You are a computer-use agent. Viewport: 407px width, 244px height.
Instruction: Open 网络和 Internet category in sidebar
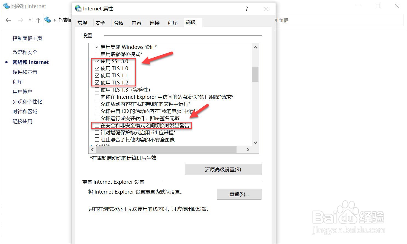point(30,62)
